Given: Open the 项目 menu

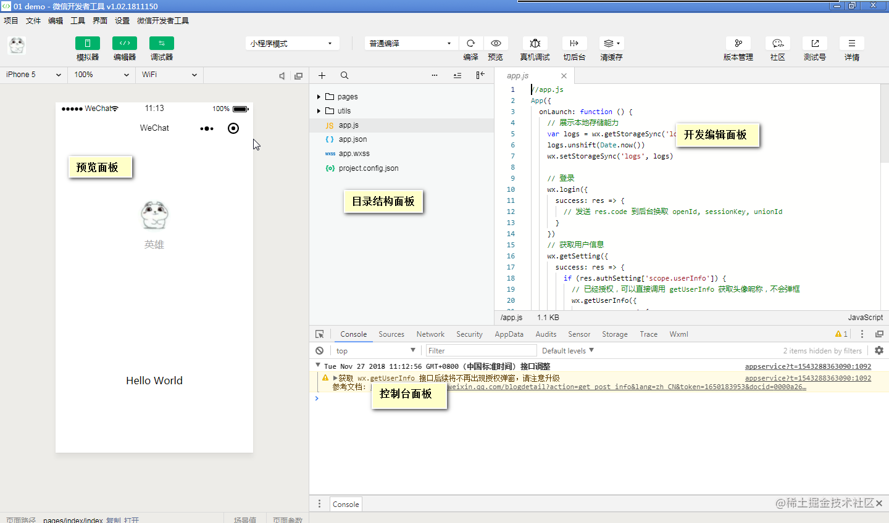Looking at the screenshot, I should pyautogui.click(x=11, y=20).
